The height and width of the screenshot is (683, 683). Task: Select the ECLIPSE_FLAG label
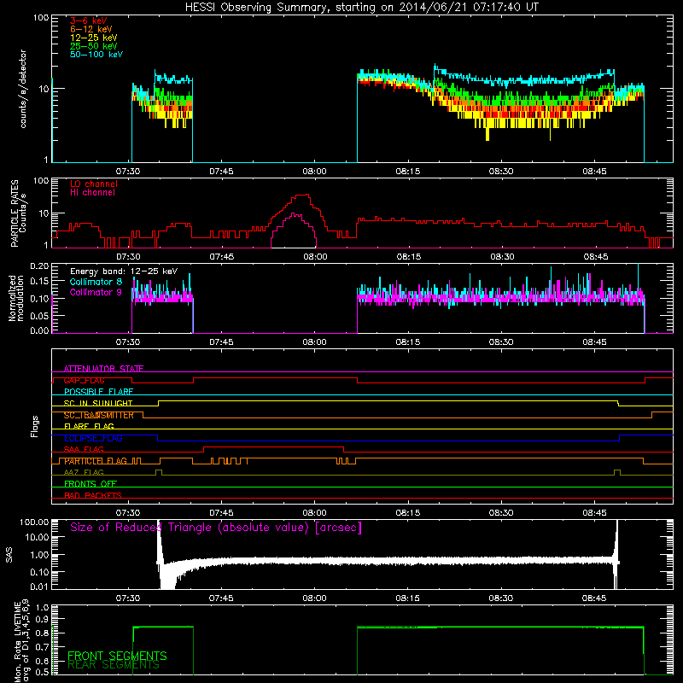(93, 438)
